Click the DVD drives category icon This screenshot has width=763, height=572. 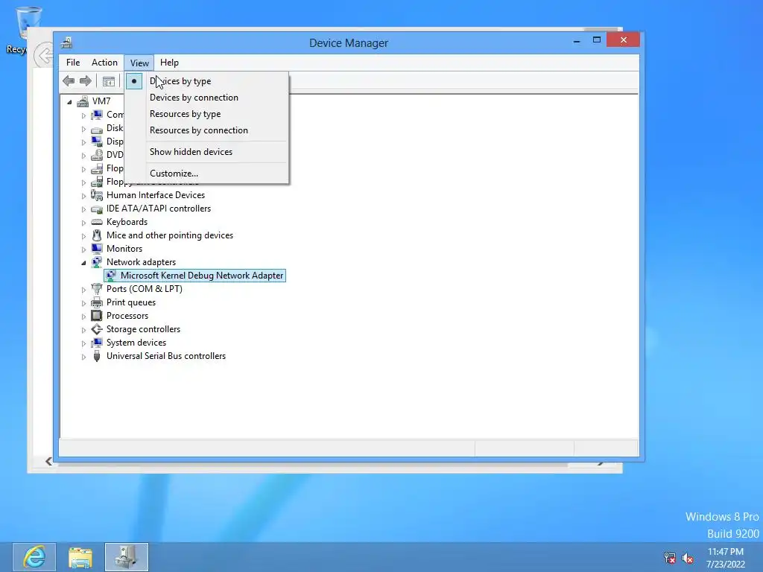[x=97, y=155]
